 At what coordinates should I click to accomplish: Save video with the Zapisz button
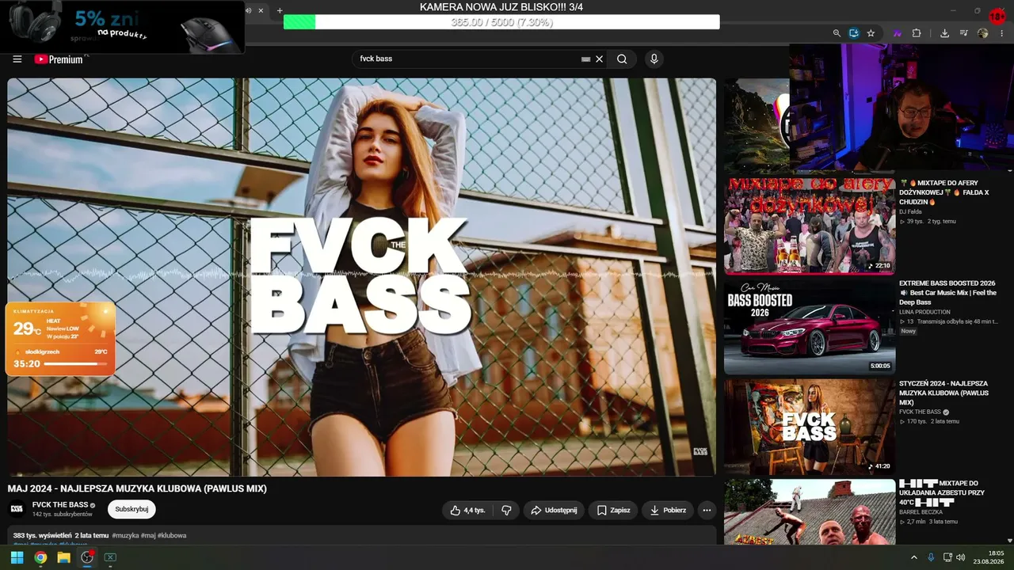[x=613, y=511]
